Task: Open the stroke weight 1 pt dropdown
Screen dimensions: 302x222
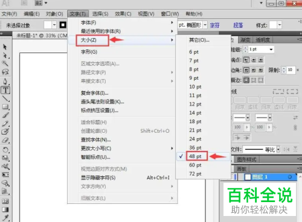Action: [x=271, y=49]
